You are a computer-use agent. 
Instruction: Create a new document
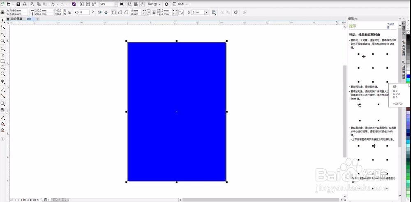2,4
